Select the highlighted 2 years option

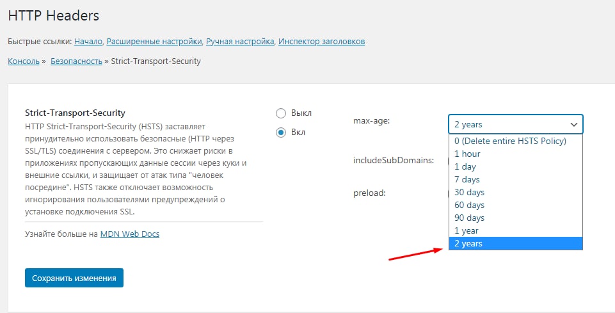click(468, 243)
